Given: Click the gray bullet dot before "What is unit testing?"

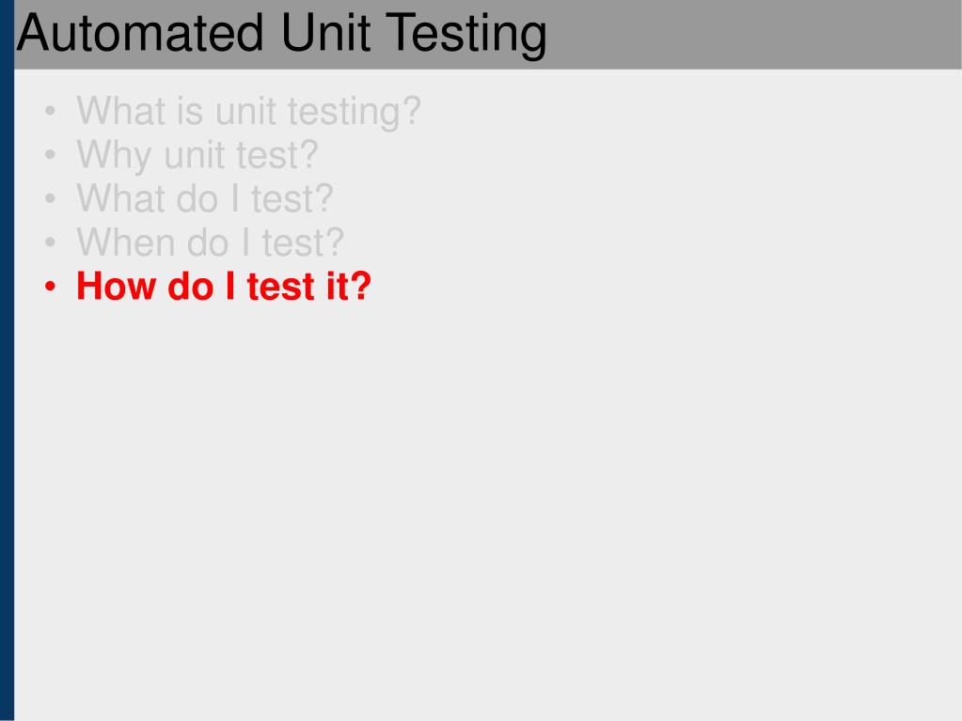Looking at the screenshot, I should click(50, 112).
